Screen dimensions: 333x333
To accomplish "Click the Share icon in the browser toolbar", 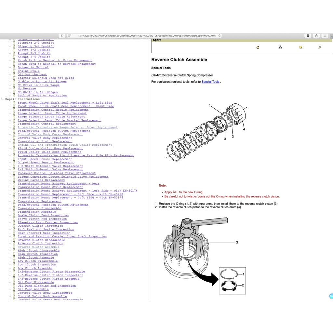I will tap(316, 36).
